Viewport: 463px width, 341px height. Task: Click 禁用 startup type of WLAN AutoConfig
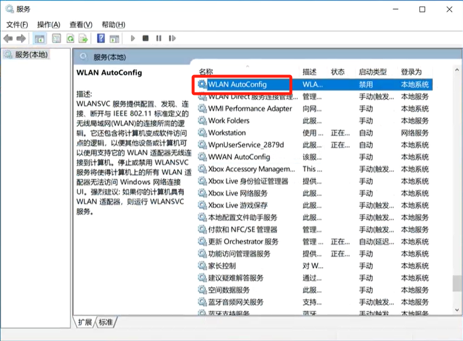point(365,85)
